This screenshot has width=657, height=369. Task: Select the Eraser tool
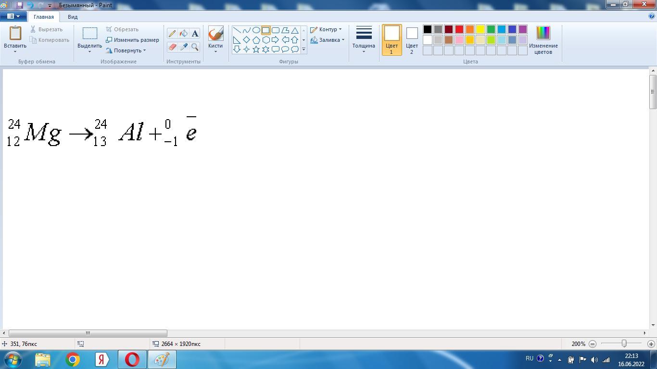172,47
